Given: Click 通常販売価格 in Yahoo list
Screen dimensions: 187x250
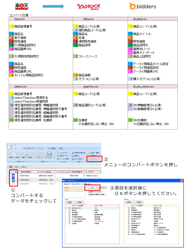Looking at the screenshot, I should pyautogui.click(x=99, y=214).
